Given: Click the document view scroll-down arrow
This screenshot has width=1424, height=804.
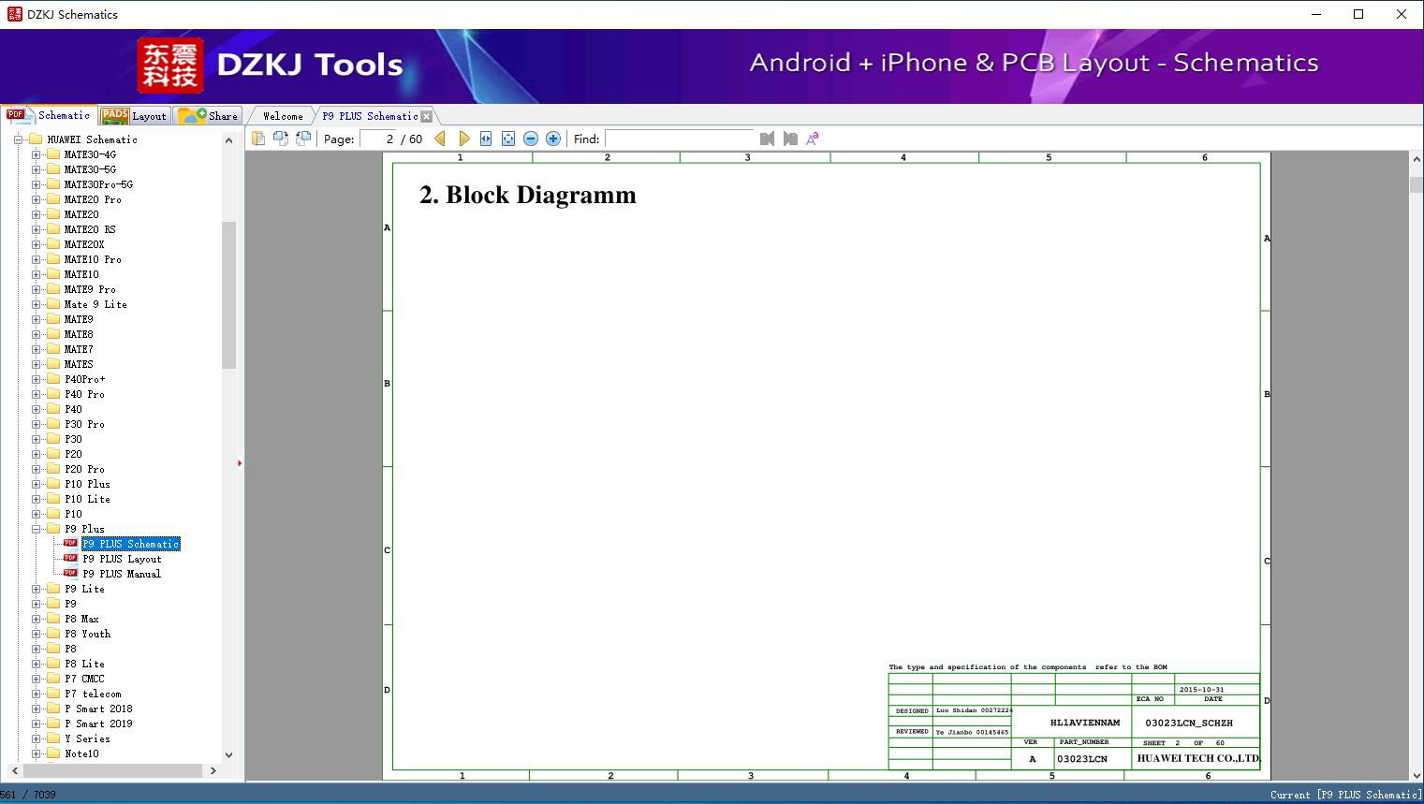Looking at the screenshot, I should [1416, 774].
